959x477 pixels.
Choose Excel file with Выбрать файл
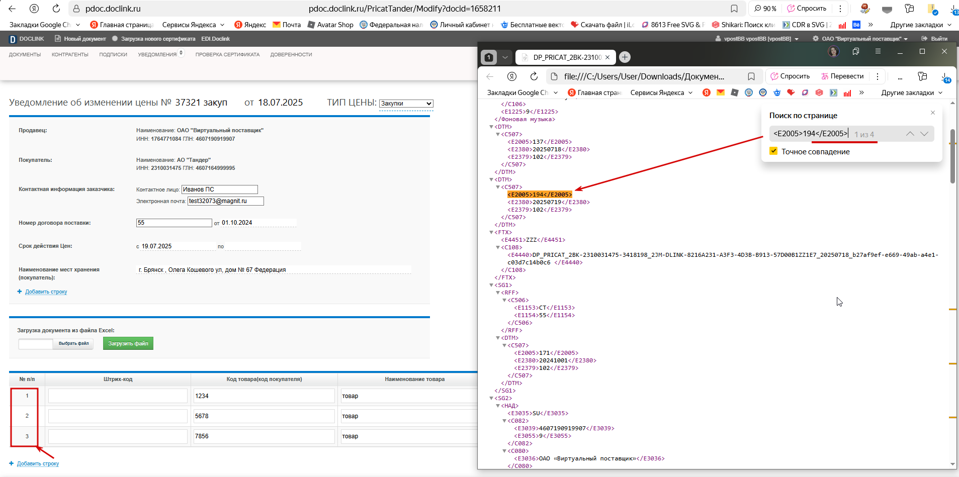tap(73, 344)
